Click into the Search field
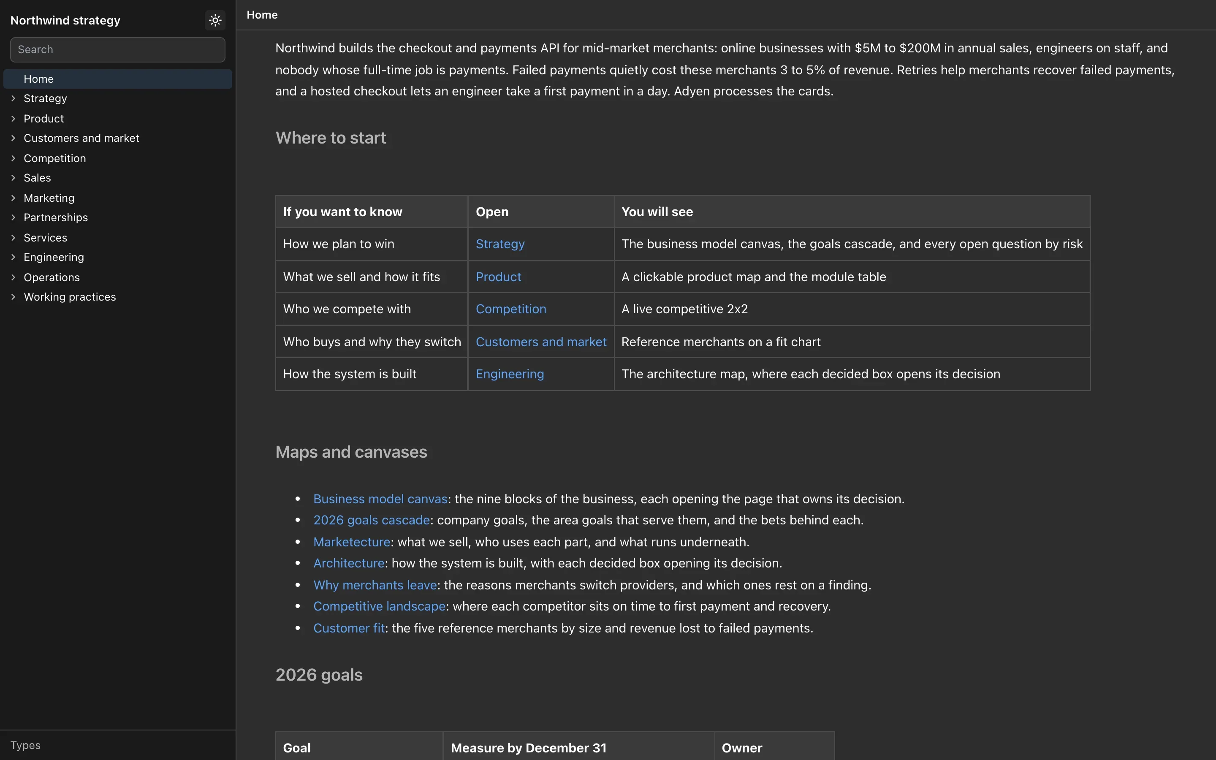The width and height of the screenshot is (1216, 760). point(117,50)
